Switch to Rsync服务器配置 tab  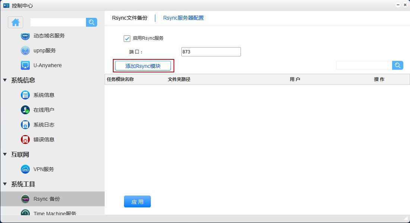[x=183, y=18]
